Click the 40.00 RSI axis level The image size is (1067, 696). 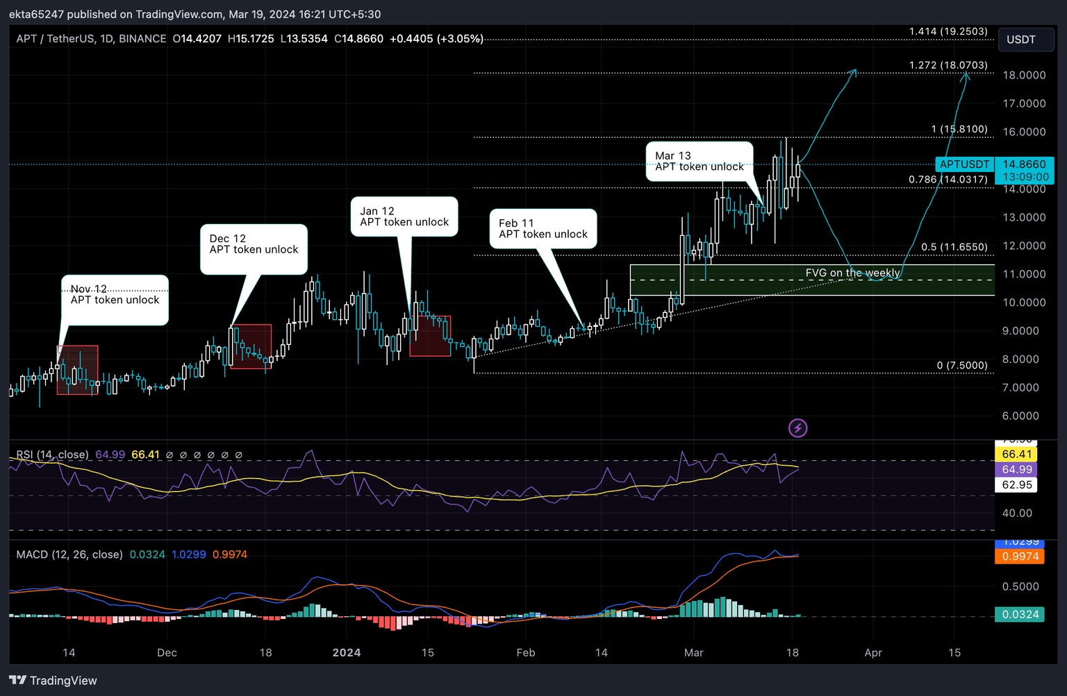click(1017, 513)
